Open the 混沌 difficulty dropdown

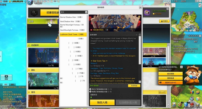pyautogui.click(x=74, y=12)
